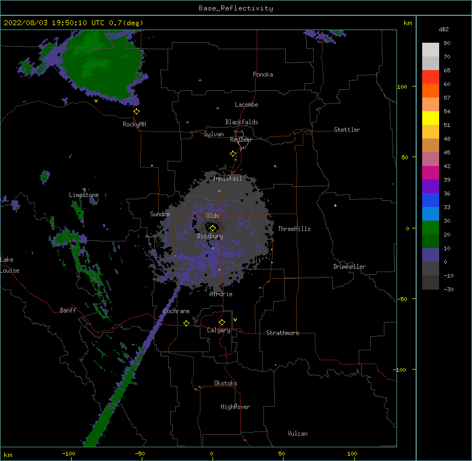Click the dBZ legend heading
Viewport: 472px width, 461px height.
point(444,29)
